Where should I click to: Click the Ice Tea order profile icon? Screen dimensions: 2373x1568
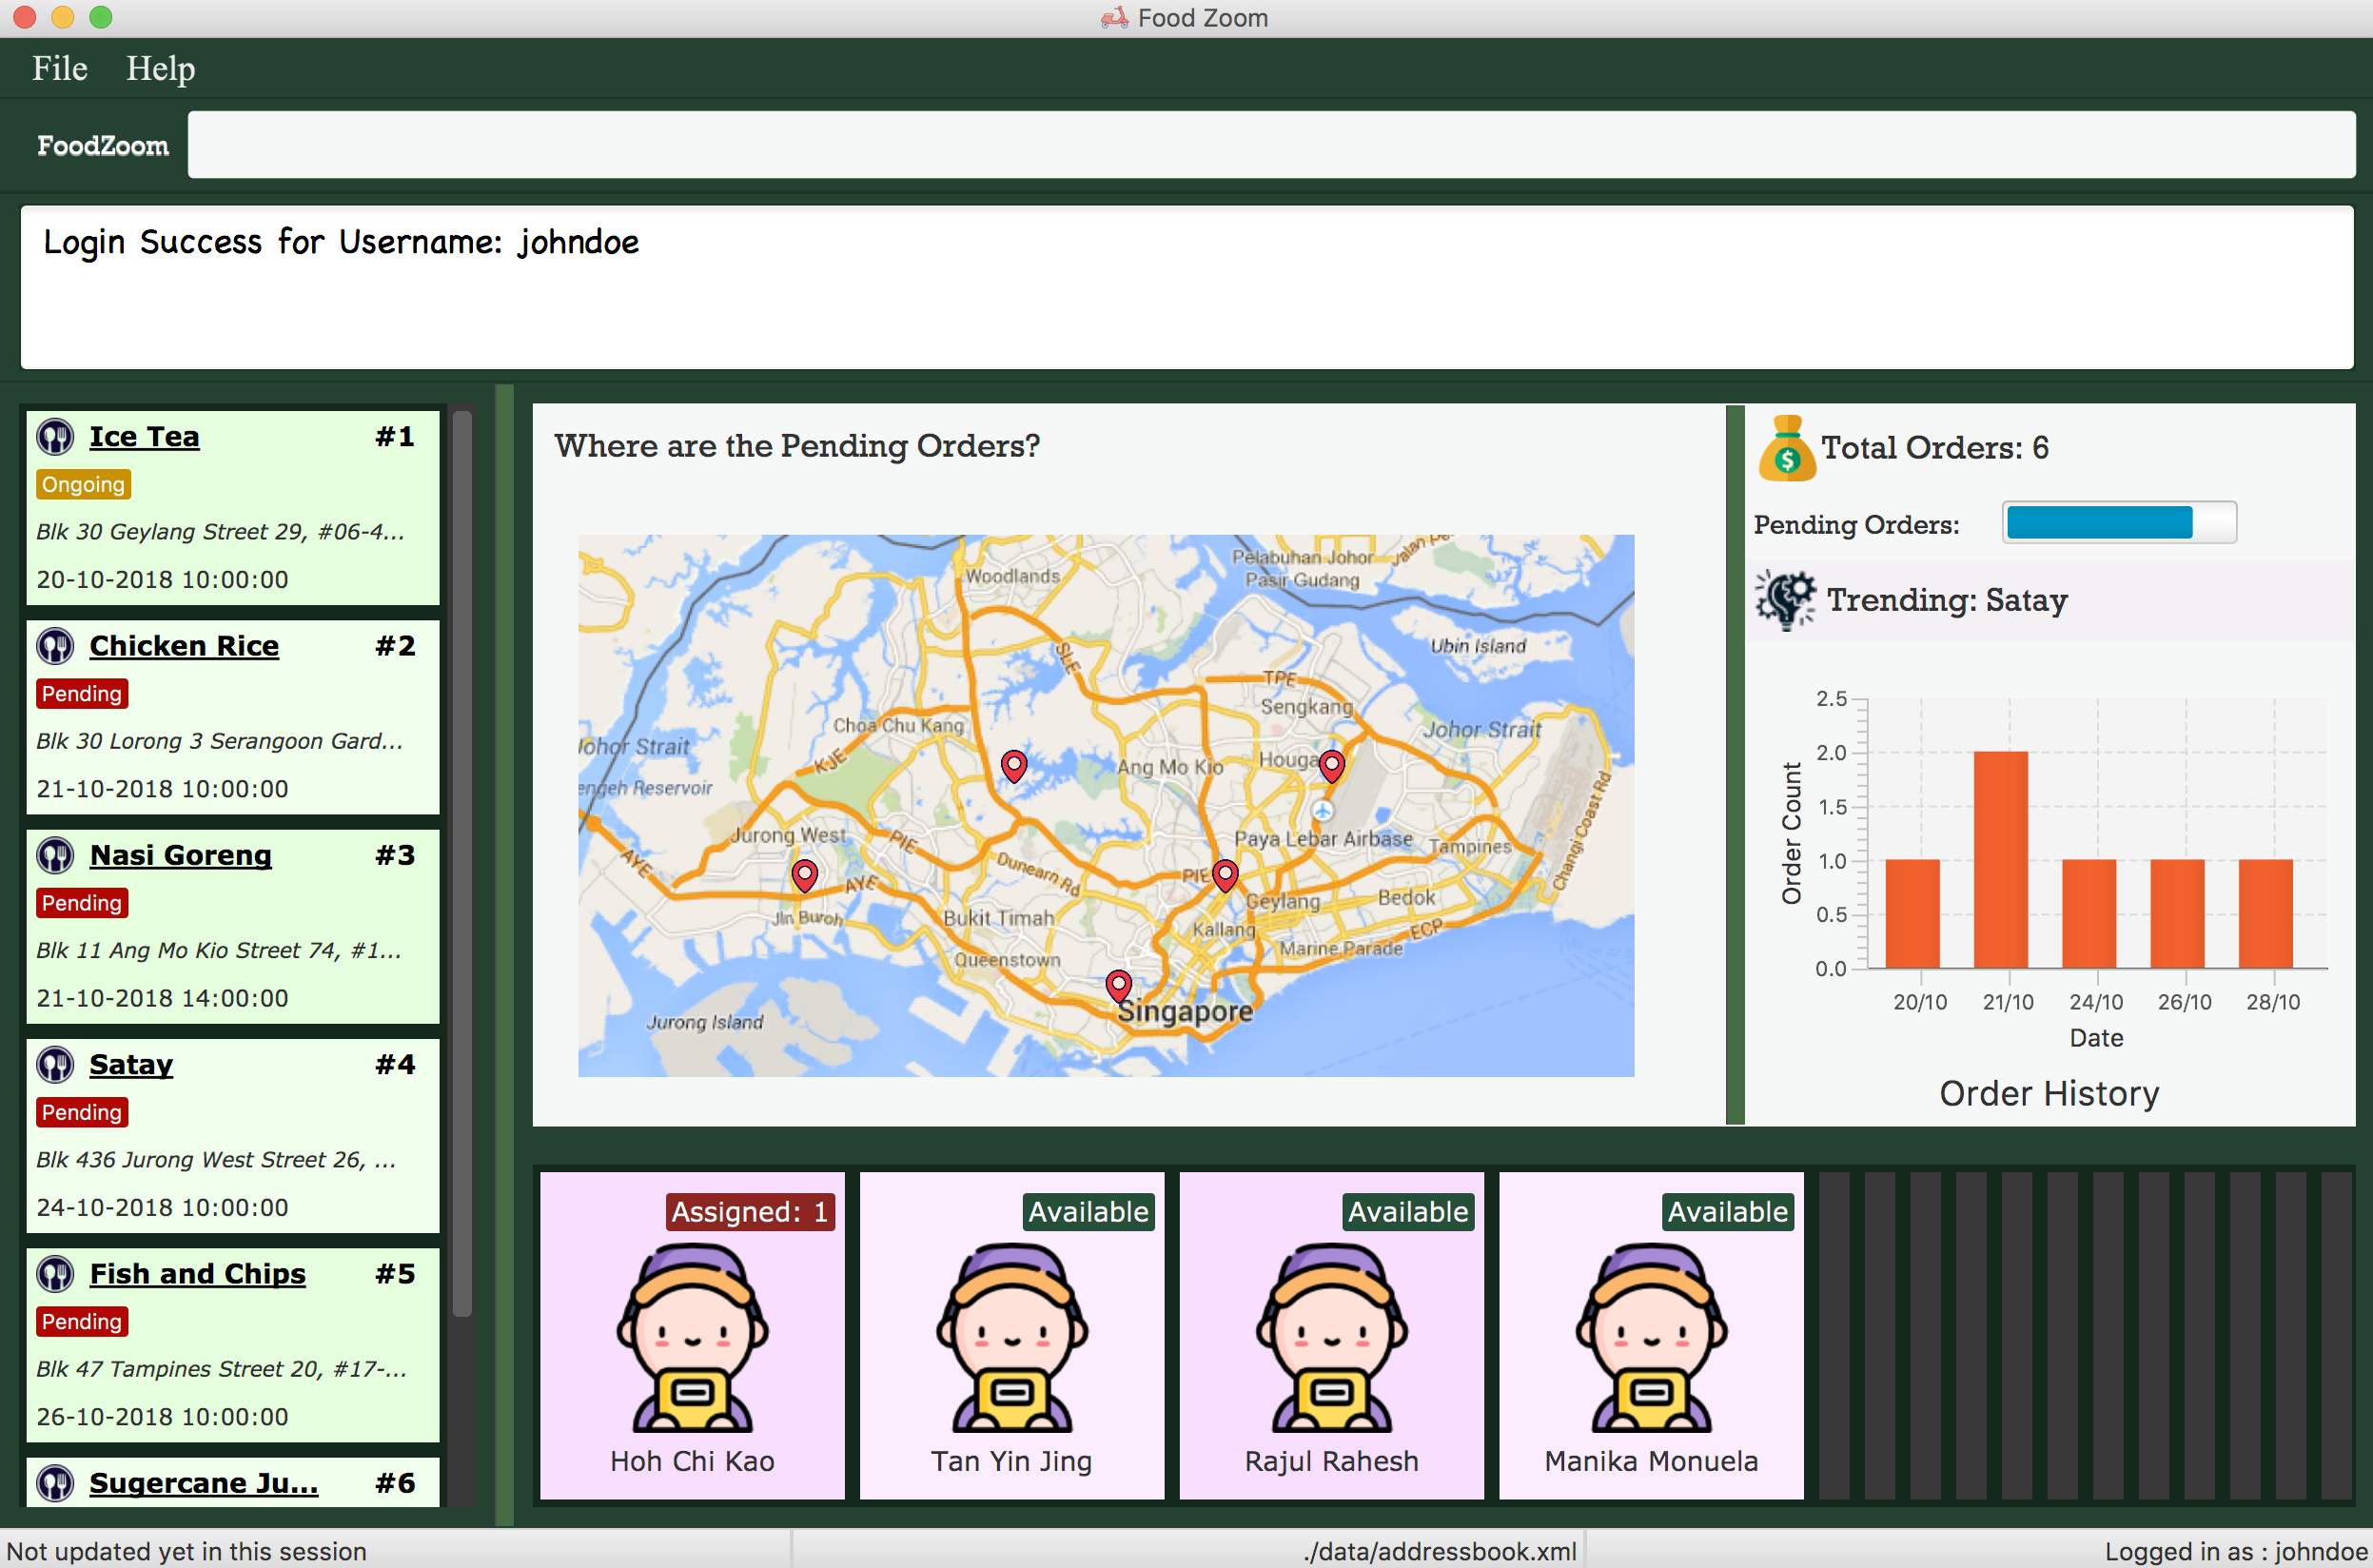point(54,438)
